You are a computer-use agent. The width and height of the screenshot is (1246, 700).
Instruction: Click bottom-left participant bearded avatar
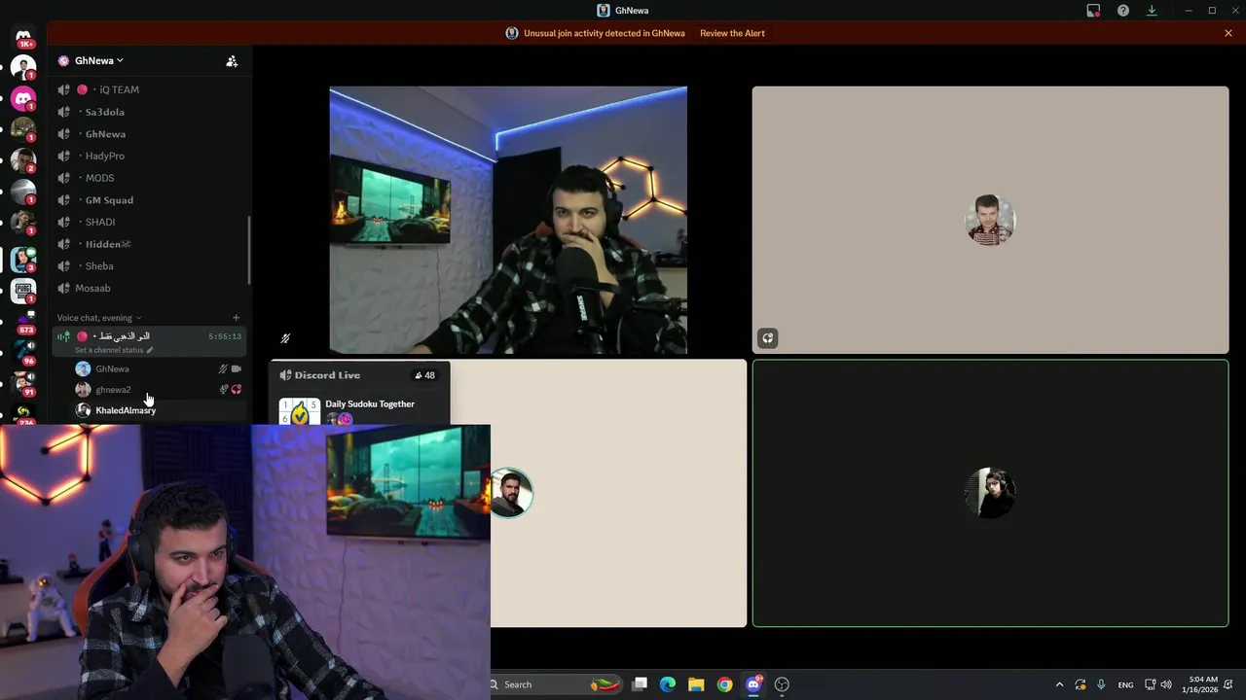[x=511, y=493]
